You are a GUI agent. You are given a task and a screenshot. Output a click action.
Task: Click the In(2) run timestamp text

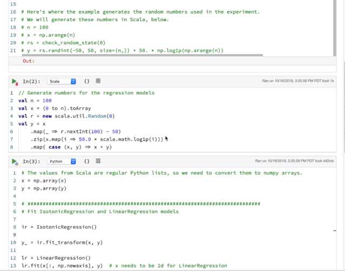click(x=298, y=81)
